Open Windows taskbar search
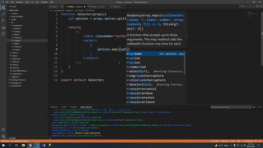This screenshot has height=148, width=263. click(x=10, y=145)
